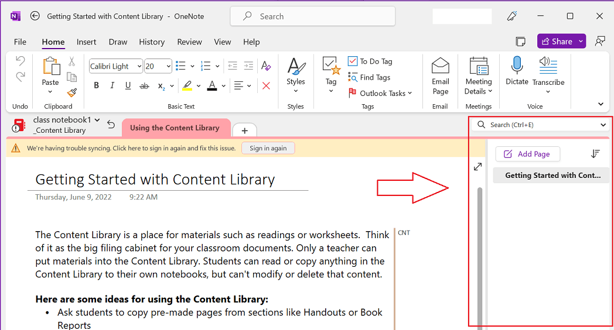Collapse the ribbon with chevron
The height and width of the screenshot is (330, 614).
tap(601, 104)
